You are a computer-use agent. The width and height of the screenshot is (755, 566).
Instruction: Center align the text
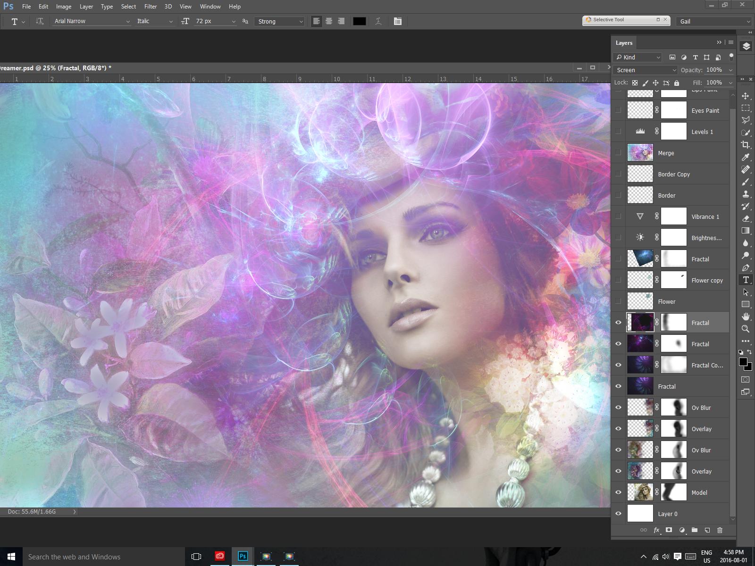click(x=328, y=21)
